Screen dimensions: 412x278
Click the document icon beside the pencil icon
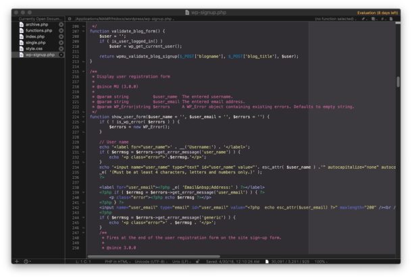[374, 19]
